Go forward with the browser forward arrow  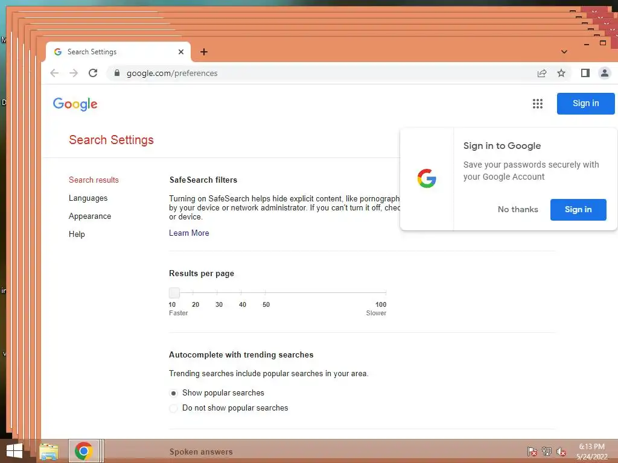(x=74, y=73)
